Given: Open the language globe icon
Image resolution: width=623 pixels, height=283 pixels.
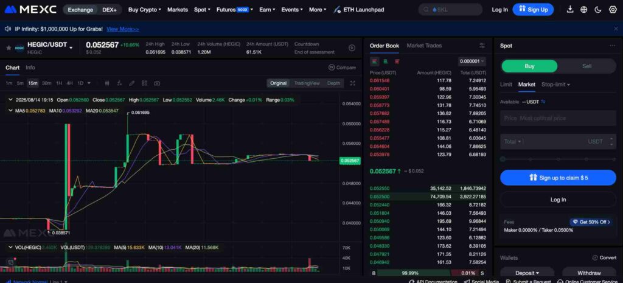Looking at the screenshot, I should coord(583,10).
